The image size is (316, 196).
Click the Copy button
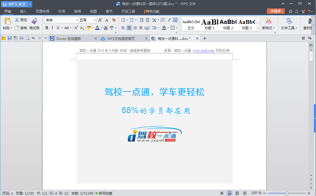[x=21, y=28]
